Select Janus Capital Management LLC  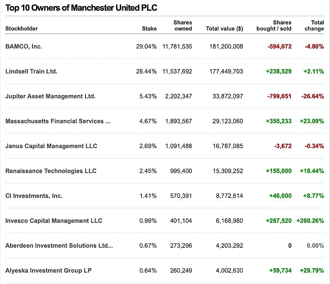(51, 146)
